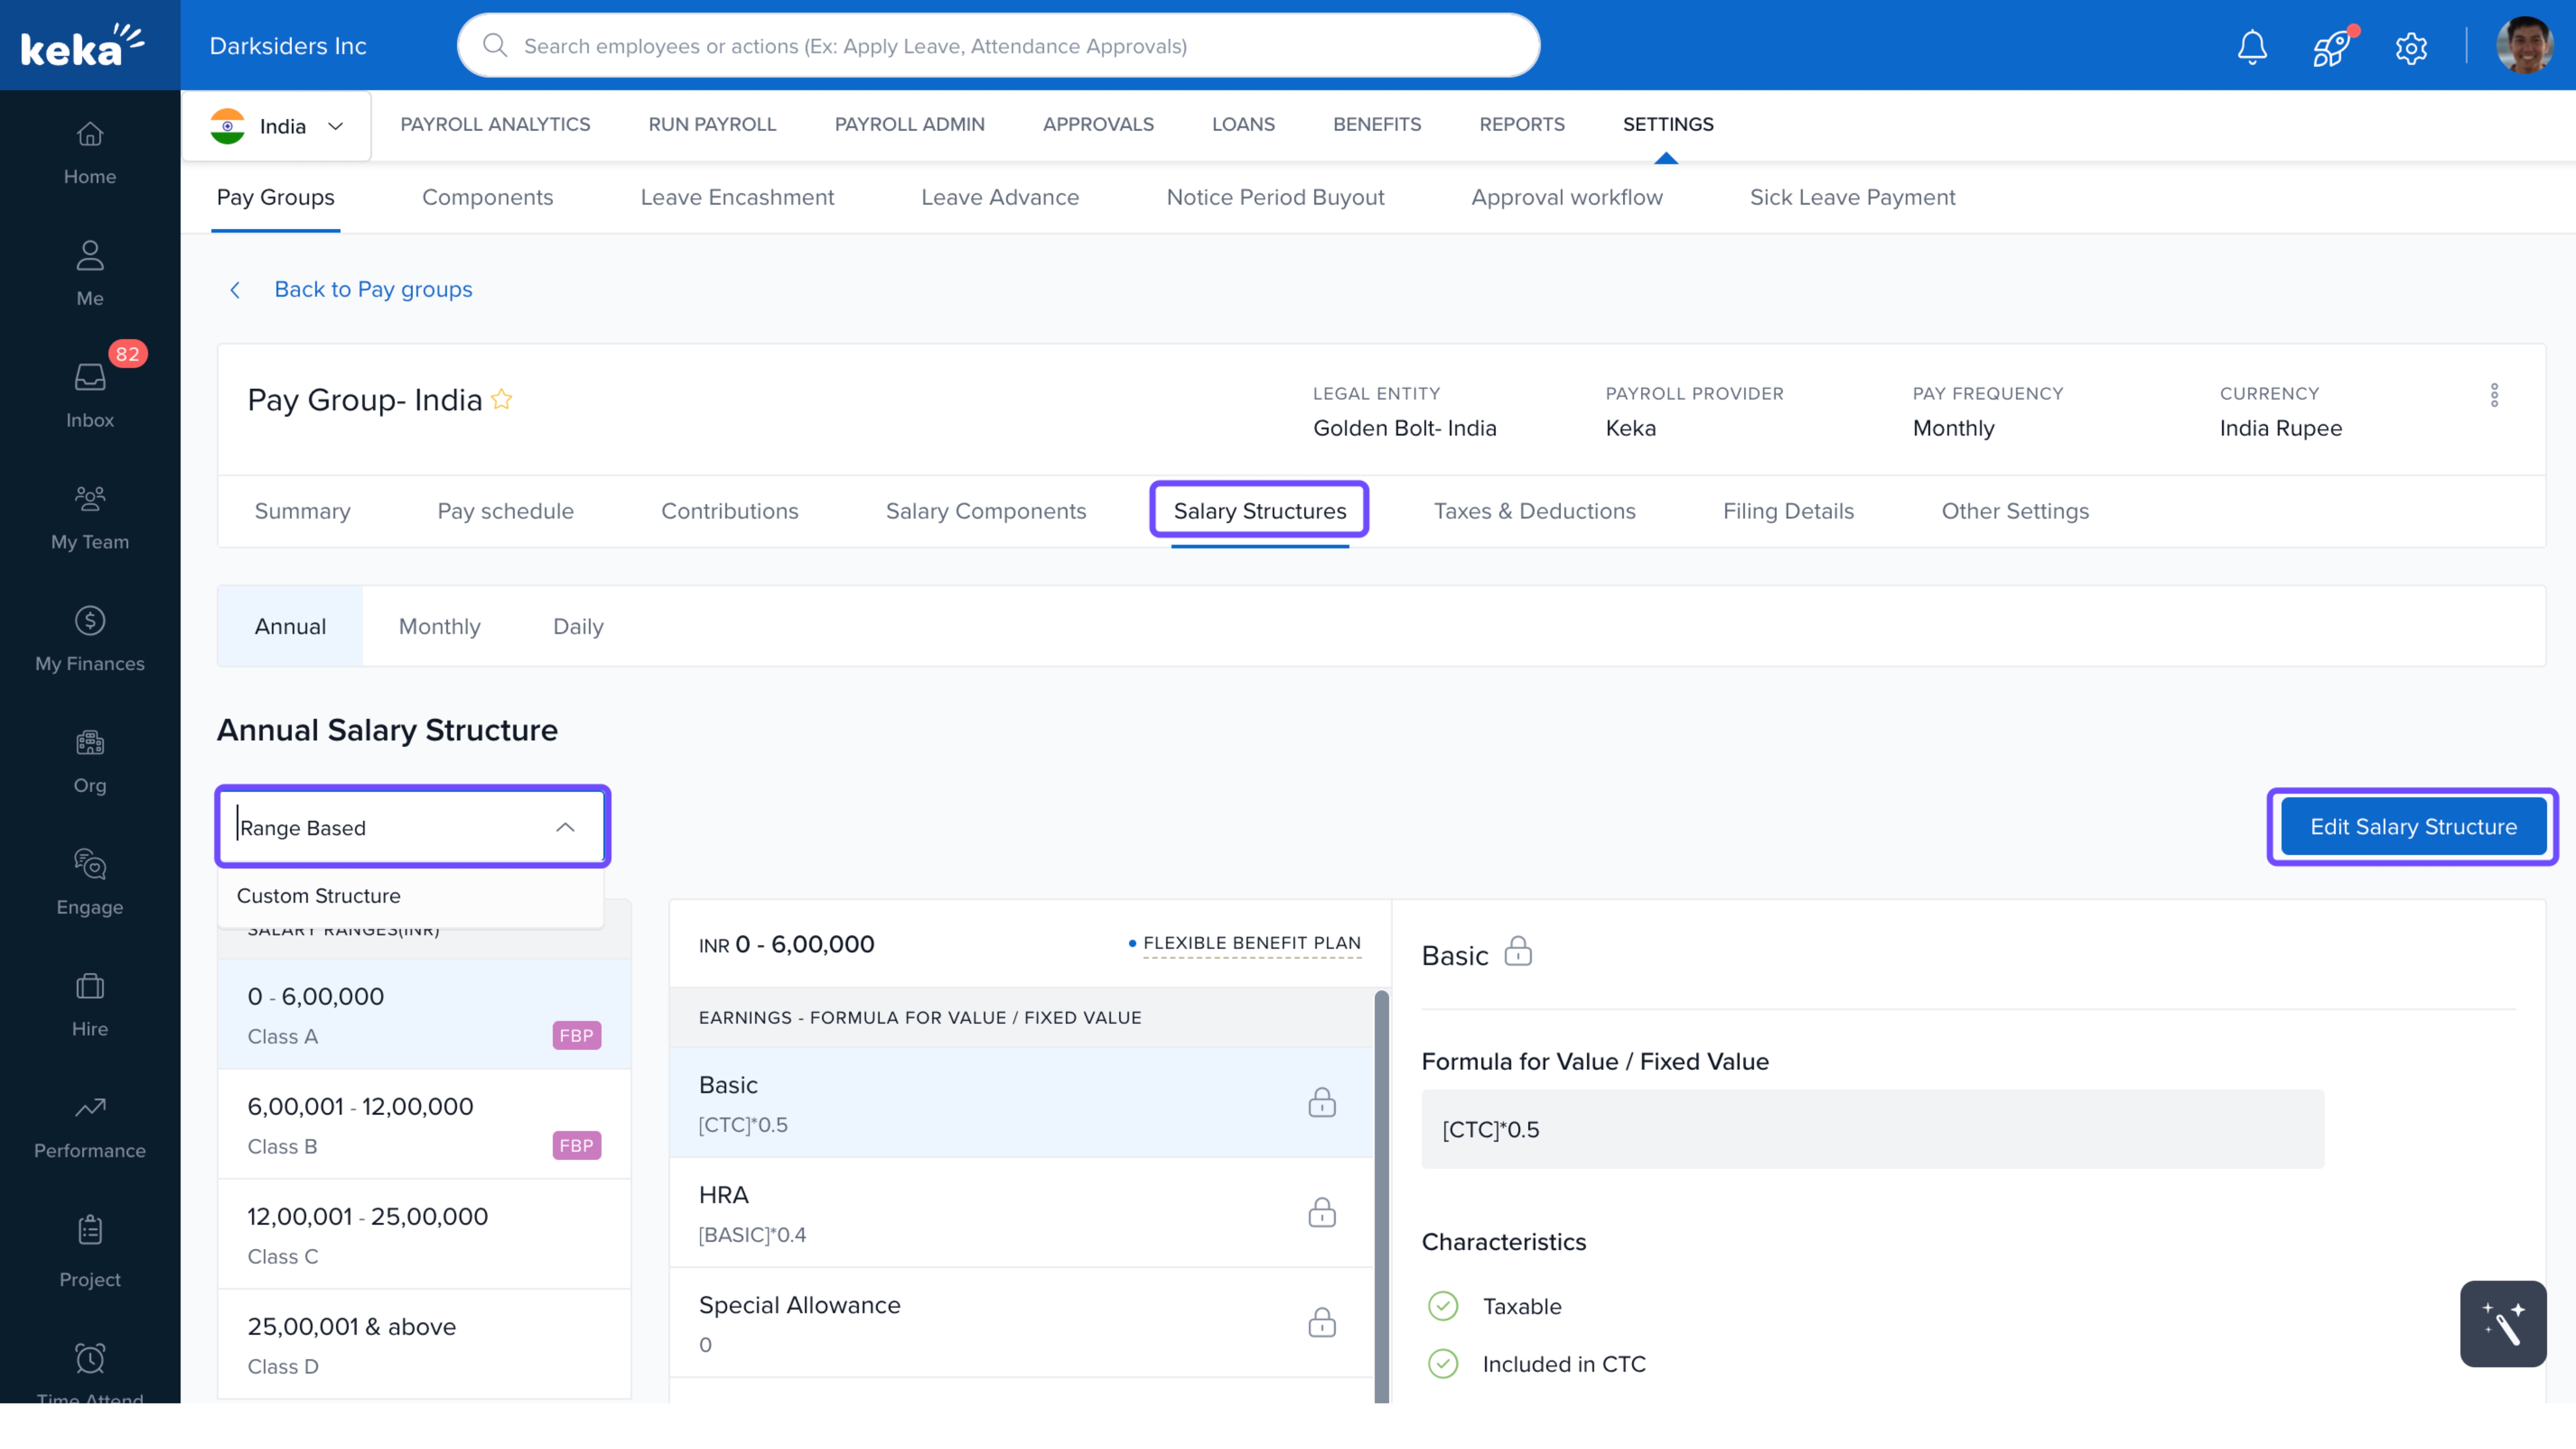Click the lock icon on the HRA row
The image size is (2576, 1449).
click(x=1321, y=1213)
